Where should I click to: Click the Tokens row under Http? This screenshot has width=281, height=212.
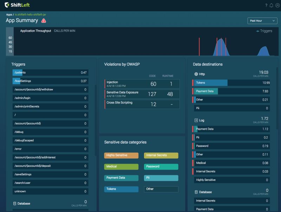coord(231,83)
